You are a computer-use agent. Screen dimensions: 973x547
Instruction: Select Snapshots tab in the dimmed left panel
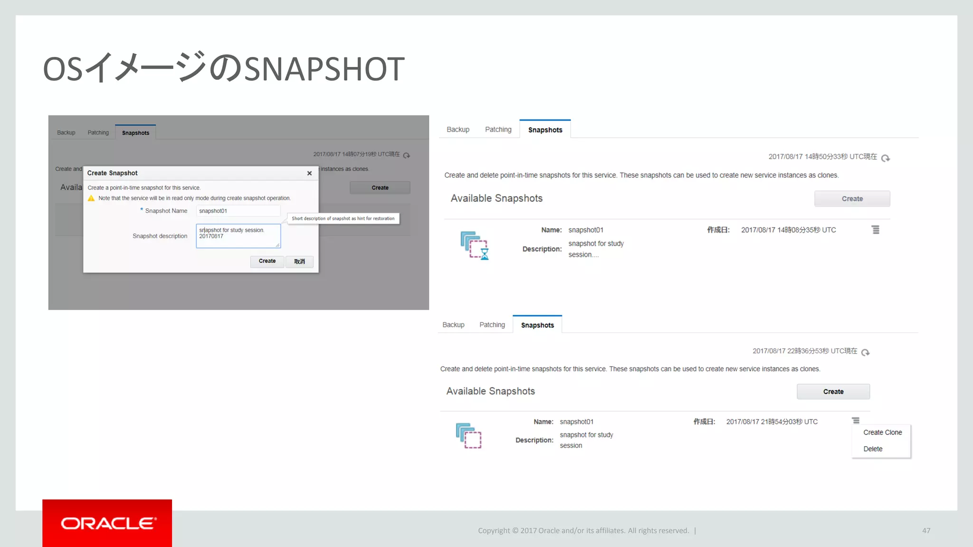135,133
